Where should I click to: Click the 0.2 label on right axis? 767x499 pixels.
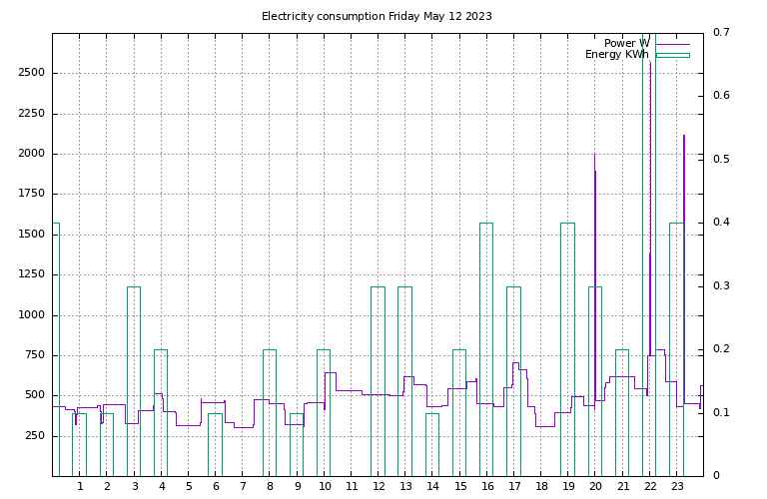[721, 348]
